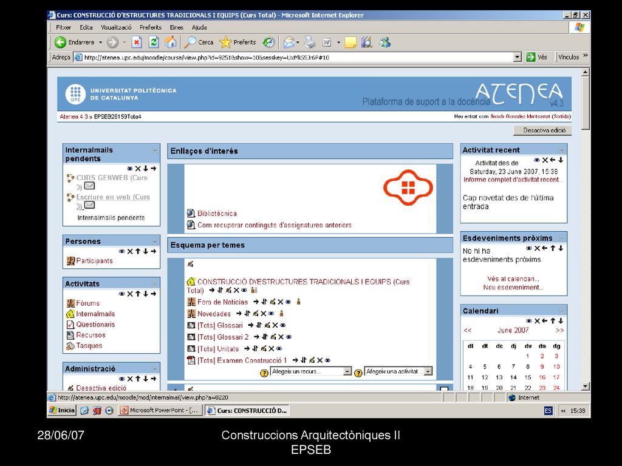Collapse the Internalmails pendents block

(x=155, y=150)
